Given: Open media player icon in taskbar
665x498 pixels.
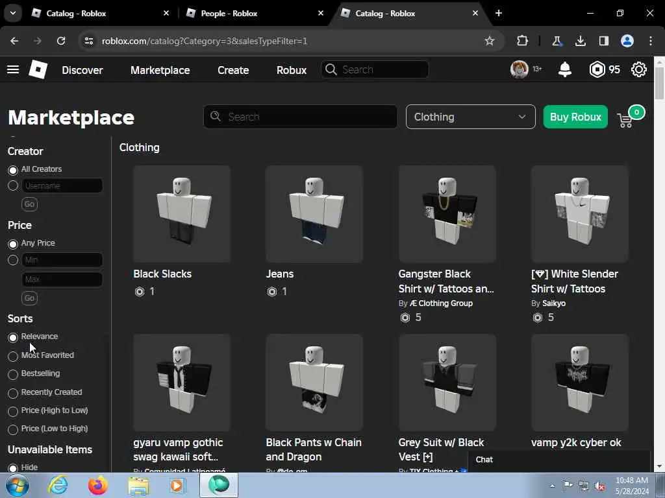Looking at the screenshot, I should [178, 485].
